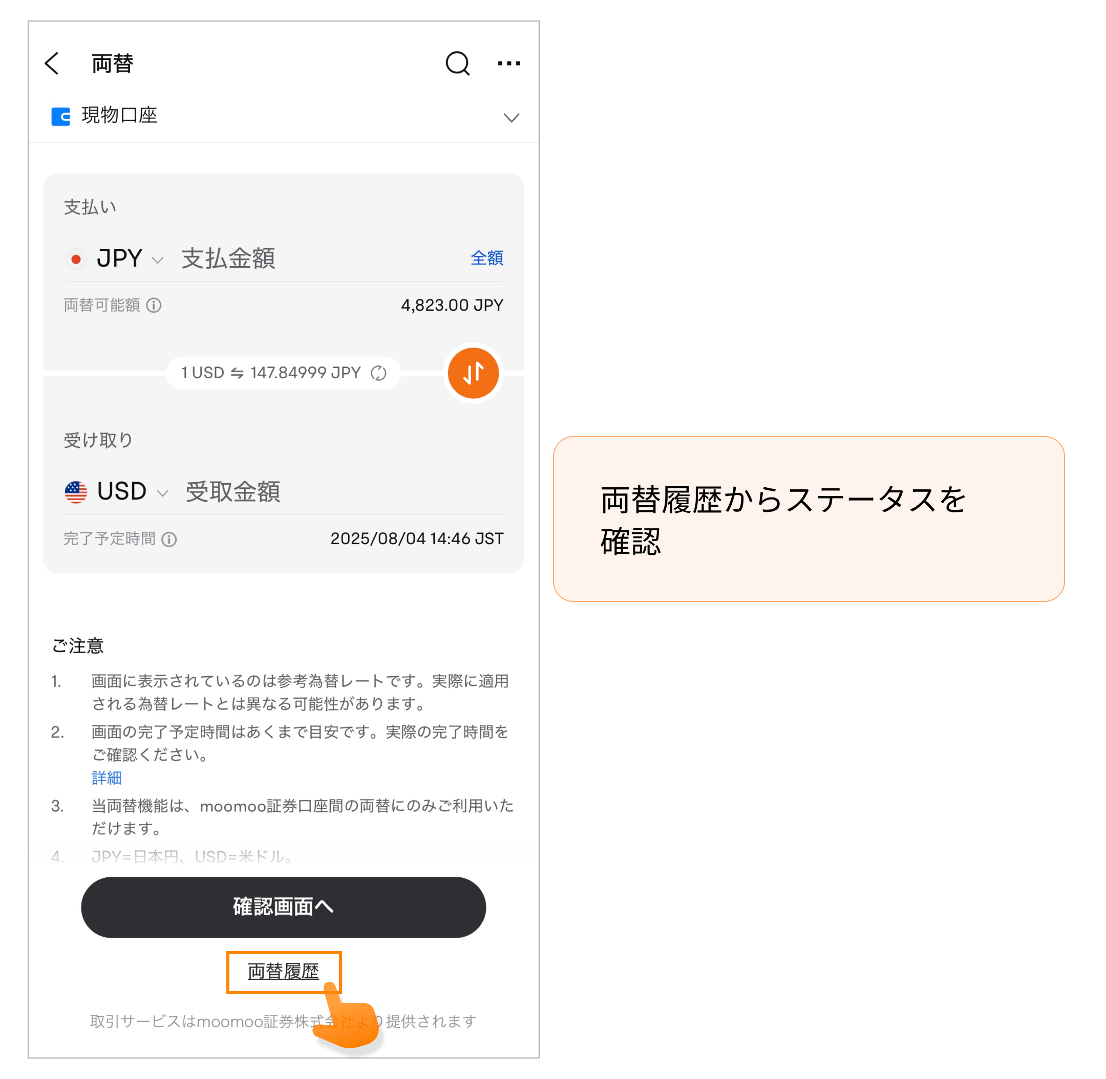Open the 詳細 details link in notes

coord(107,777)
